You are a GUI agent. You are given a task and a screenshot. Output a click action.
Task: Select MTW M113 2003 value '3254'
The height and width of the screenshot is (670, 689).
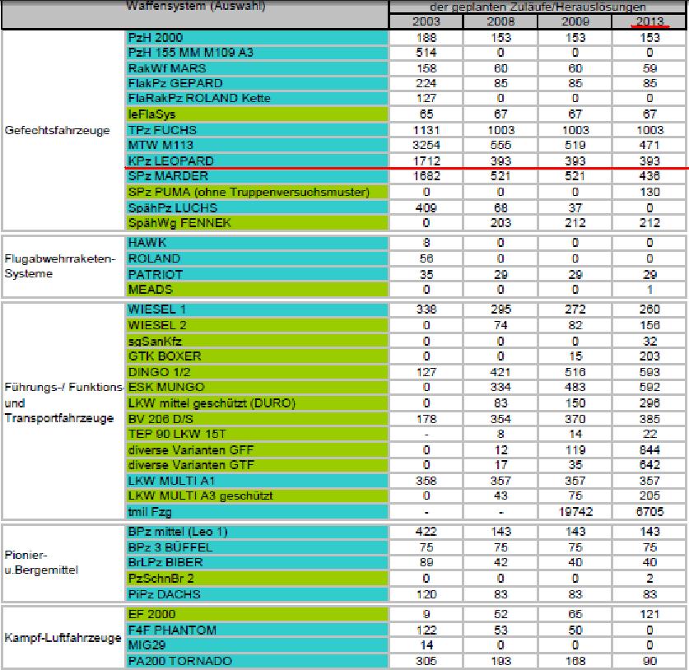(426, 146)
